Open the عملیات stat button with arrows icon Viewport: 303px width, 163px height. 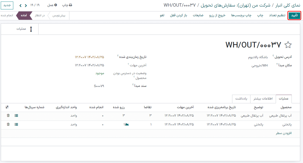tap(20, 29)
